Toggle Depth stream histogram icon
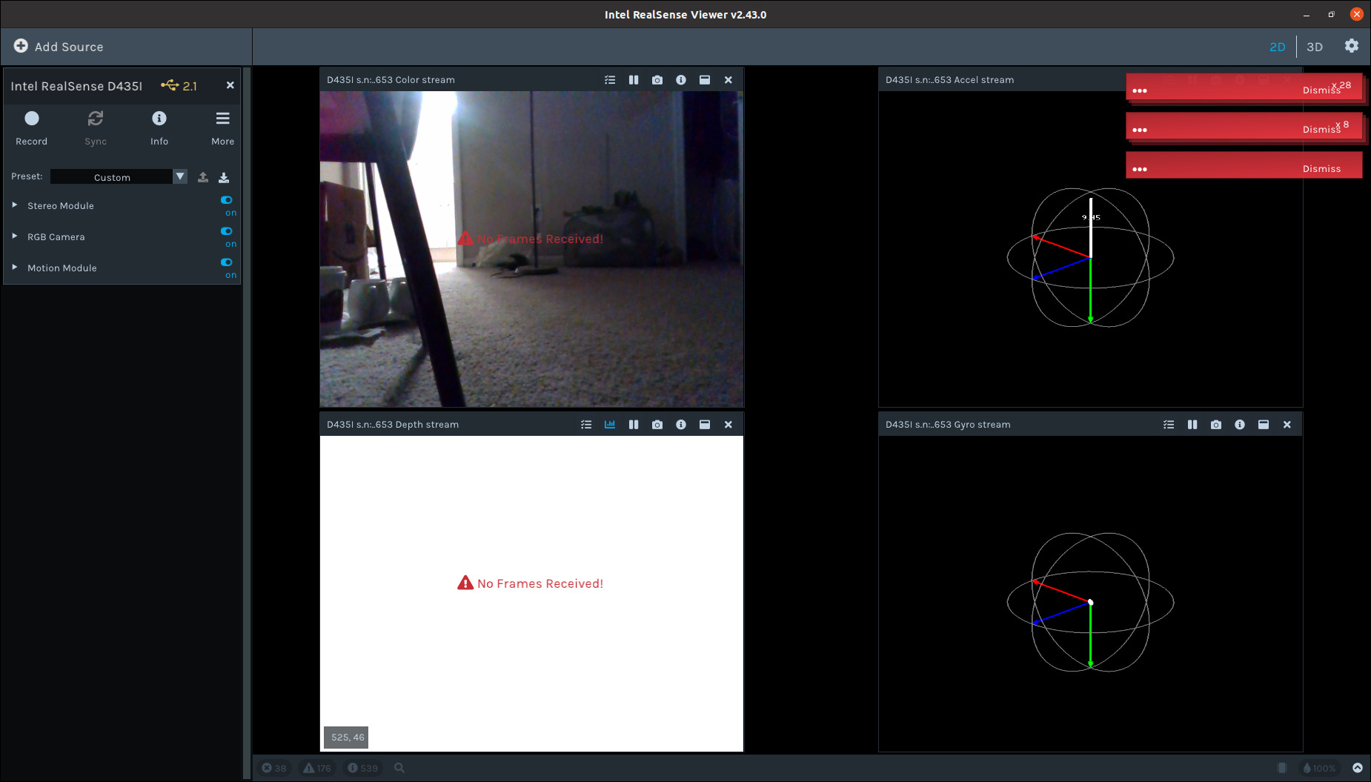The image size is (1371, 782). click(x=610, y=425)
